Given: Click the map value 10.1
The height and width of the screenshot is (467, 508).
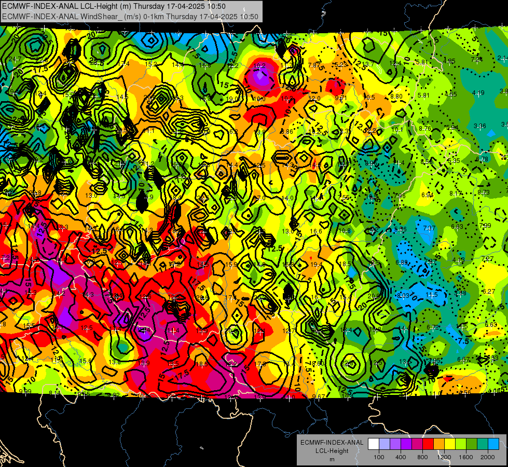Looking at the screenshot, I should (x=397, y=130).
